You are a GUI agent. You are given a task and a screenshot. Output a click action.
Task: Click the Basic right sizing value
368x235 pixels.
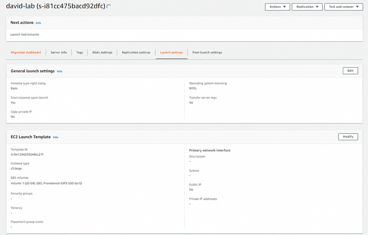pos(14,89)
